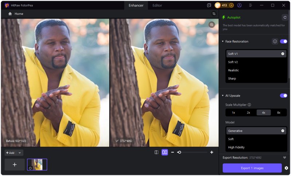Switch to the Editor tab
The image size is (291, 176).
pos(157,5)
